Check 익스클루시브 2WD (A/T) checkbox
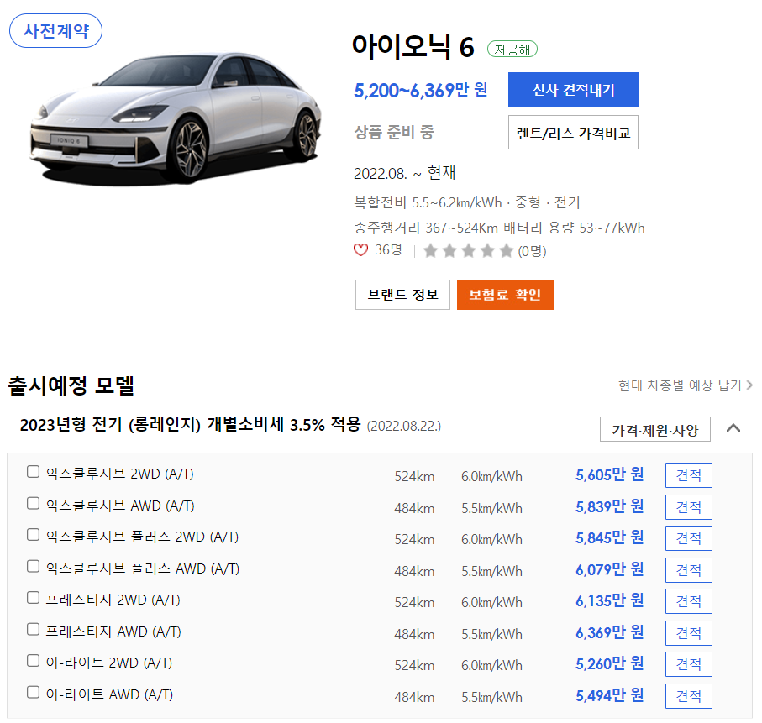This screenshot has height=723, width=762. (x=33, y=472)
